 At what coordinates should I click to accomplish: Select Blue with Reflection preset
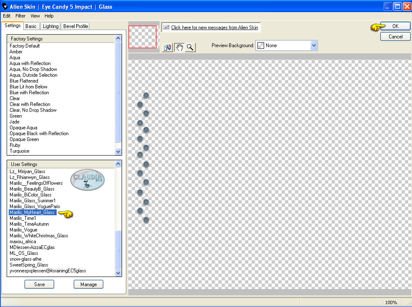(x=29, y=93)
